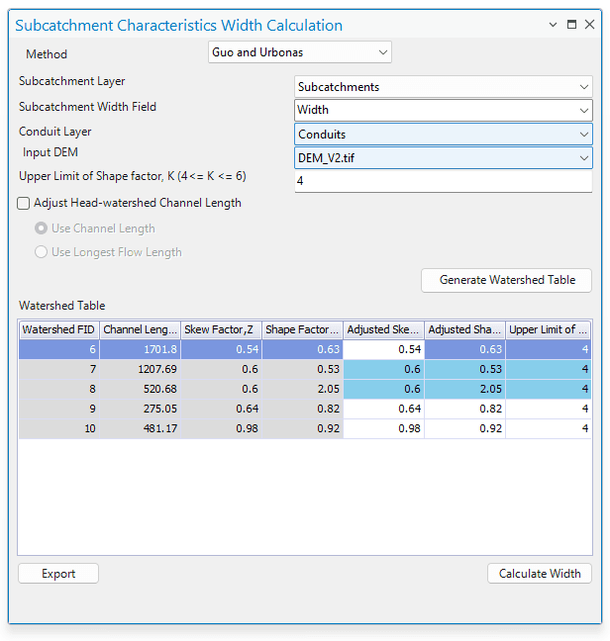This screenshot has height=641, width=610.
Task: Close the Width Calculation pane
Action: tap(589, 25)
